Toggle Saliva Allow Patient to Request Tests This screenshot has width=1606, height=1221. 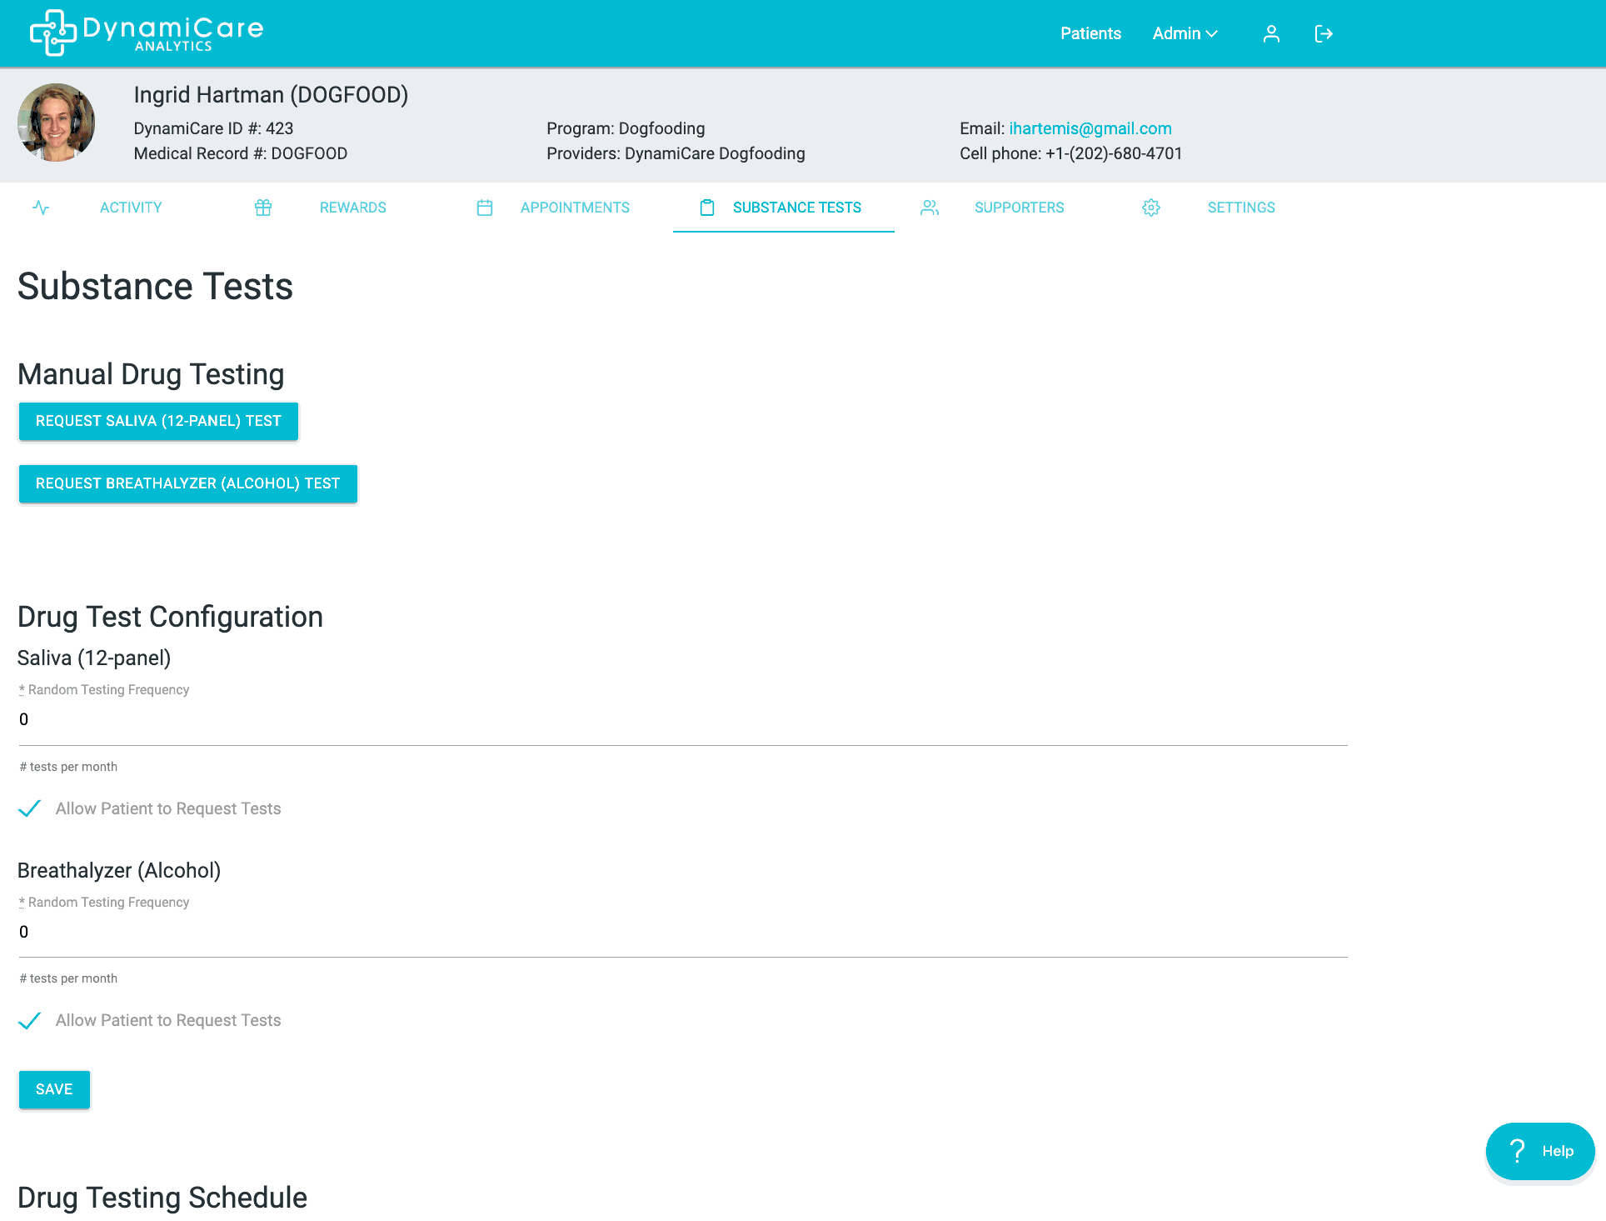pos(29,808)
